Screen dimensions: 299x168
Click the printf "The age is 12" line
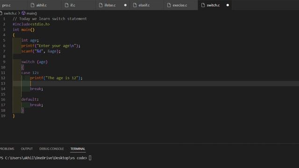[56, 78]
